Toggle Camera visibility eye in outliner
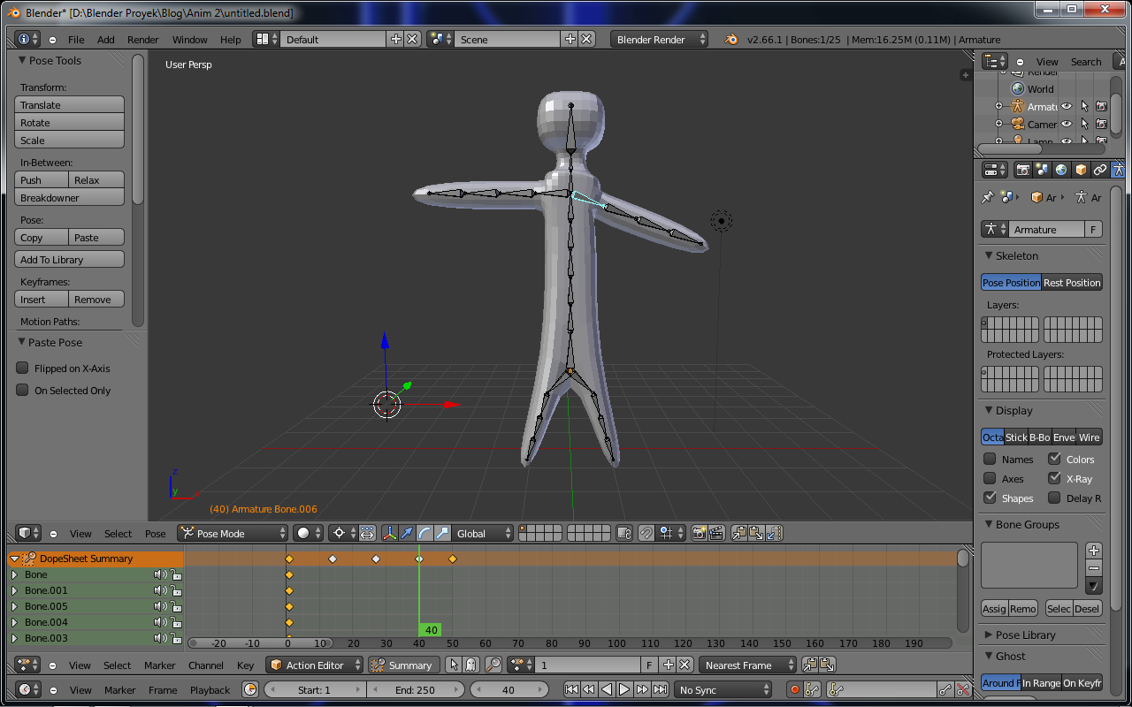 (x=1067, y=124)
